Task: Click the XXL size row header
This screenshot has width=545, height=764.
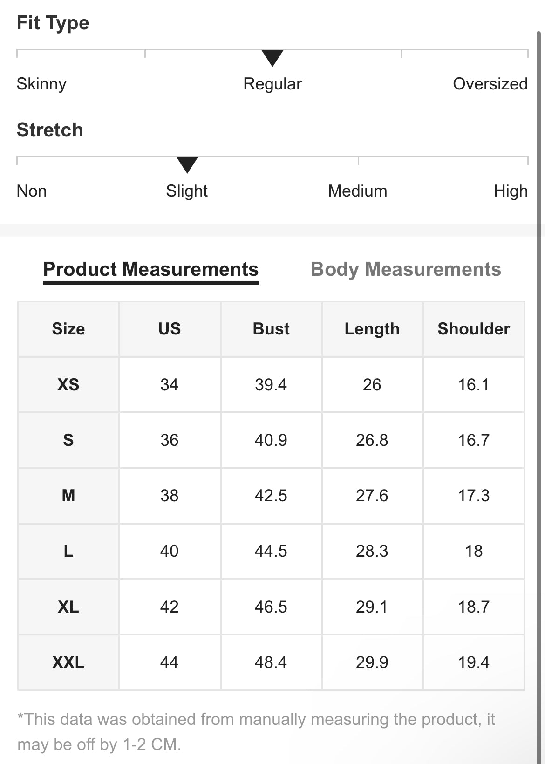Action: (x=68, y=662)
